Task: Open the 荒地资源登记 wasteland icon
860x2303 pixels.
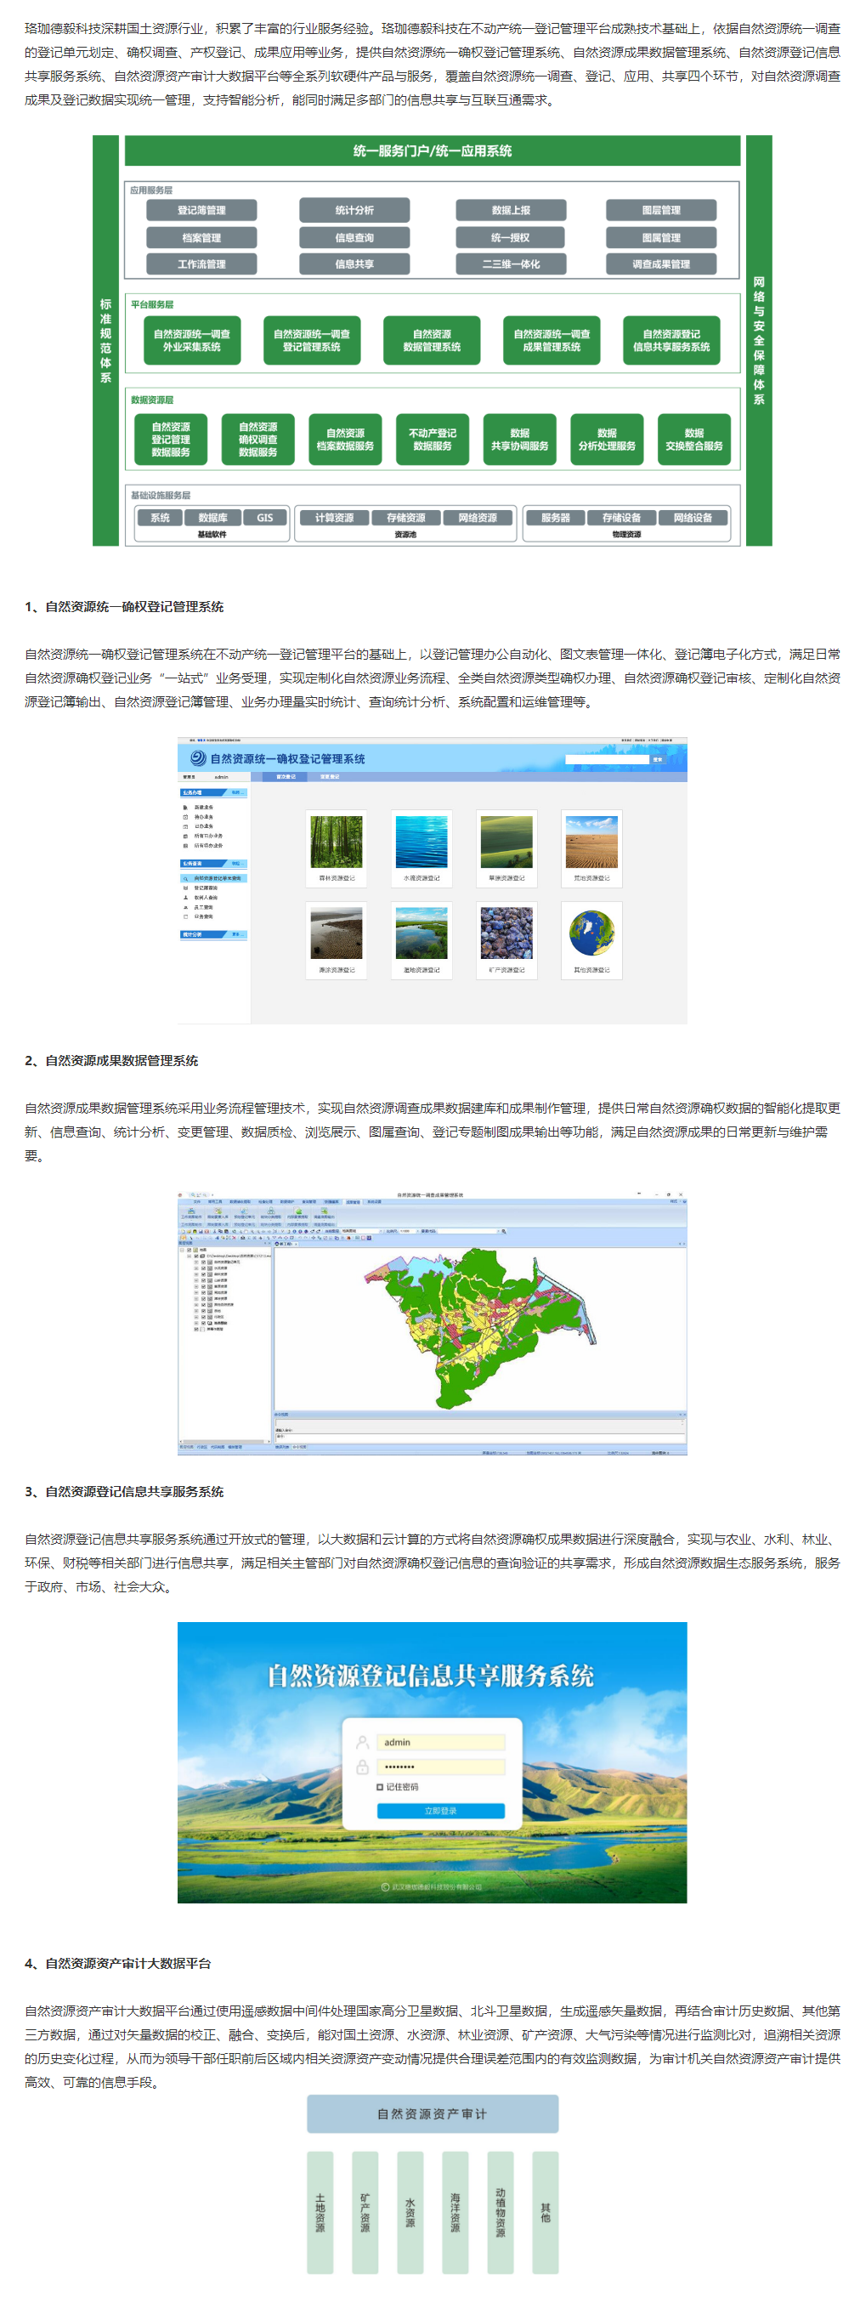Action: [591, 842]
